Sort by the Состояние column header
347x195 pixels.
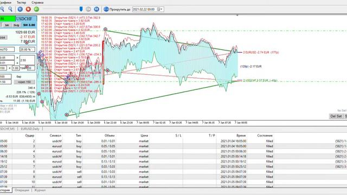(265, 135)
